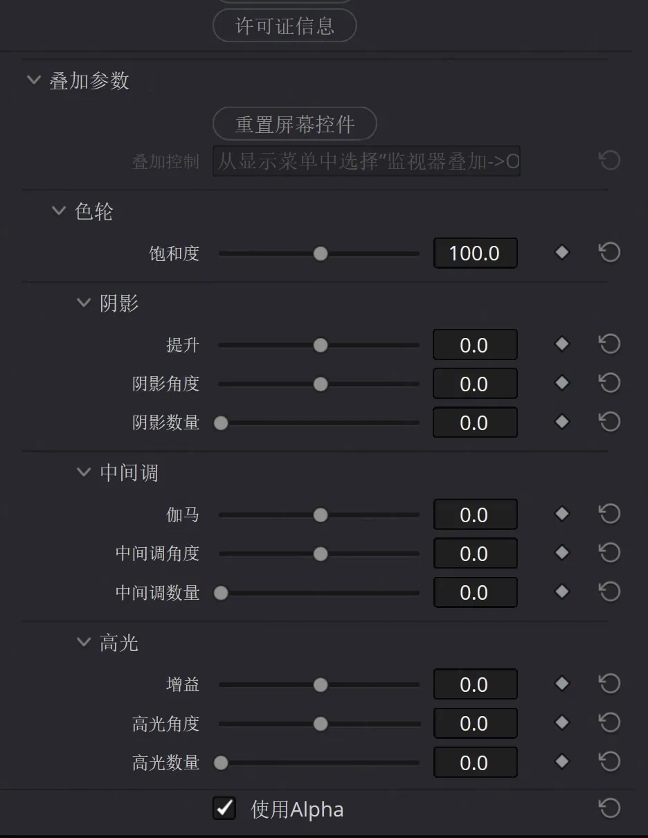
Task: Add keyframe for 中间调角度
Action: tap(562, 553)
